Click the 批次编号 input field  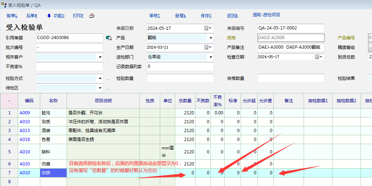tap(69, 47)
